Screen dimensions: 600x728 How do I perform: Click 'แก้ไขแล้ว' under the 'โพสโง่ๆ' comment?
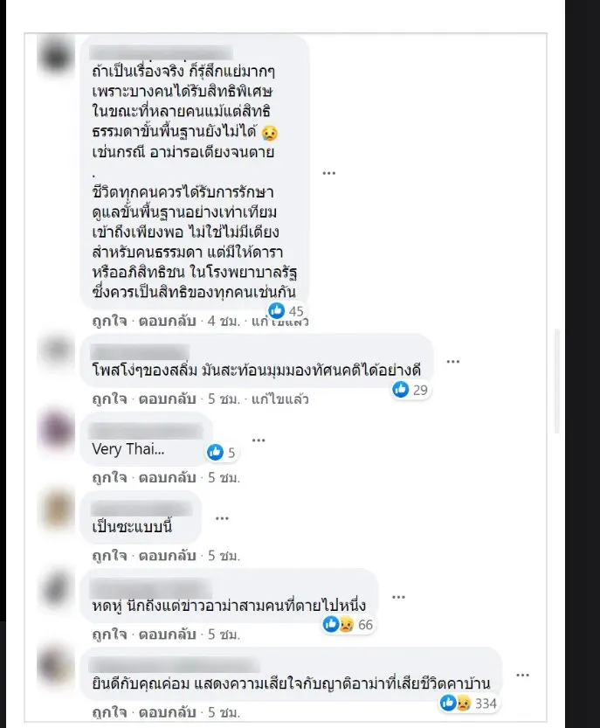click(279, 399)
